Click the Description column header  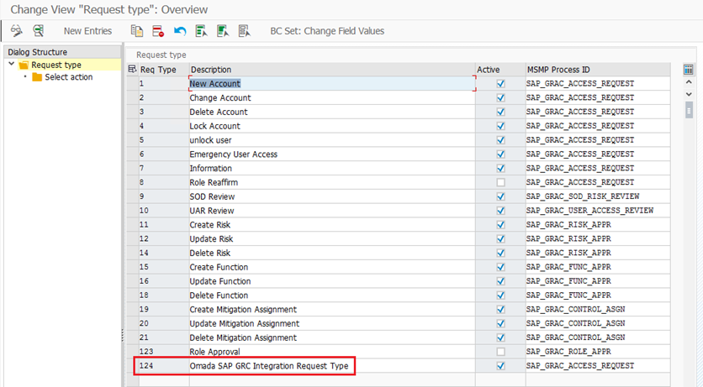[x=332, y=70]
